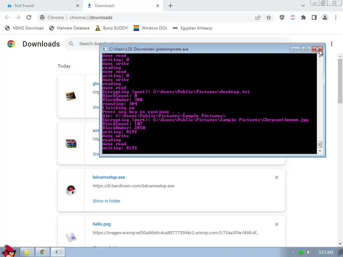Open a new tab with plus button
The image size is (343, 257).
coord(170,6)
